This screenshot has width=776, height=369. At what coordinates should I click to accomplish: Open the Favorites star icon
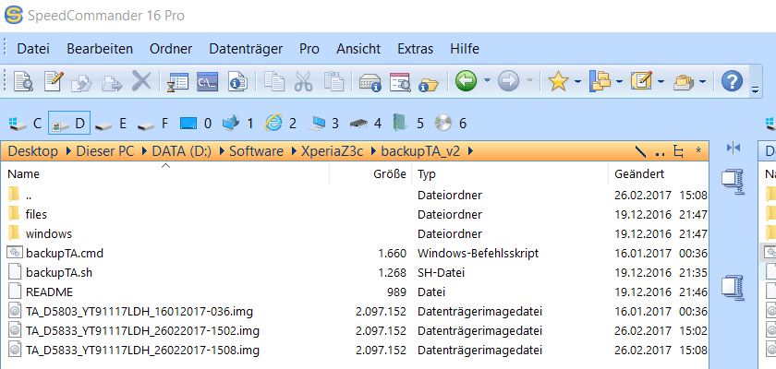tap(558, 81)
